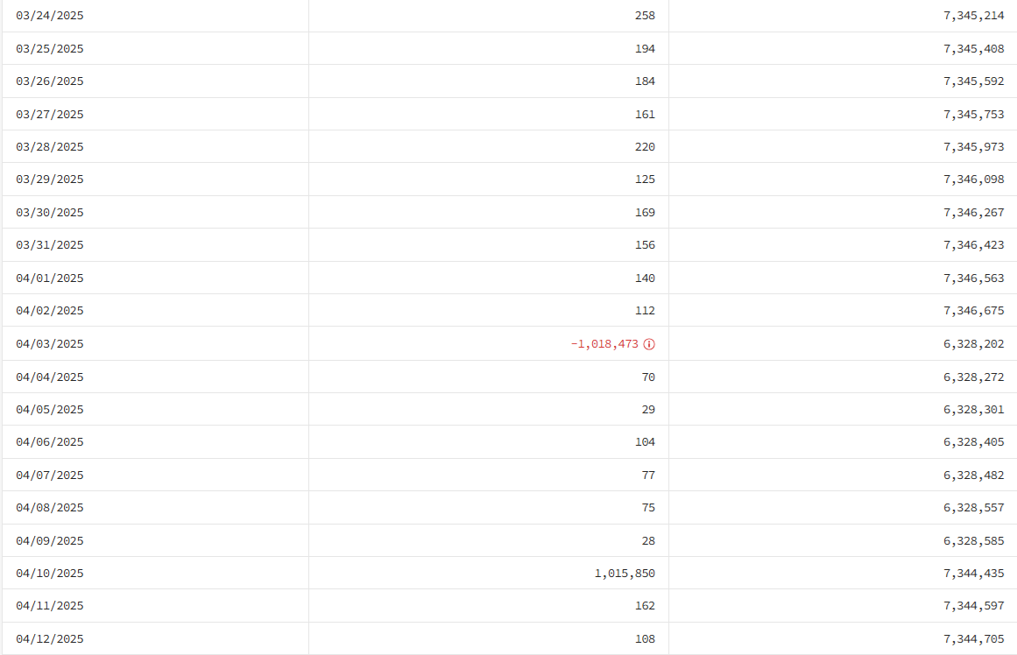This screenshot has width=1017, height=655.
Task: Click total 7,344,435 in the last column
Action: [973, 574]
